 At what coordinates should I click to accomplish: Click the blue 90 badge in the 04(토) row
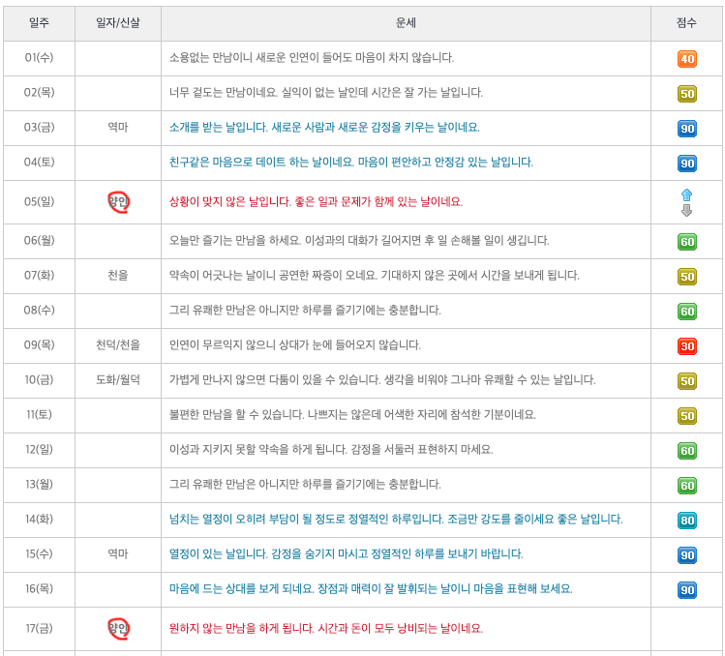click(x=686, y=164)
